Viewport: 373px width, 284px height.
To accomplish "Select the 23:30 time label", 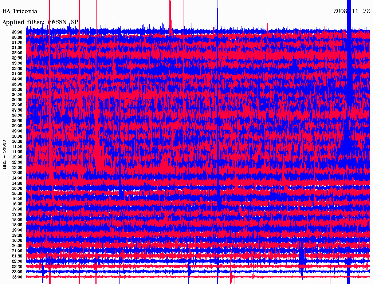I will point(17,277).
